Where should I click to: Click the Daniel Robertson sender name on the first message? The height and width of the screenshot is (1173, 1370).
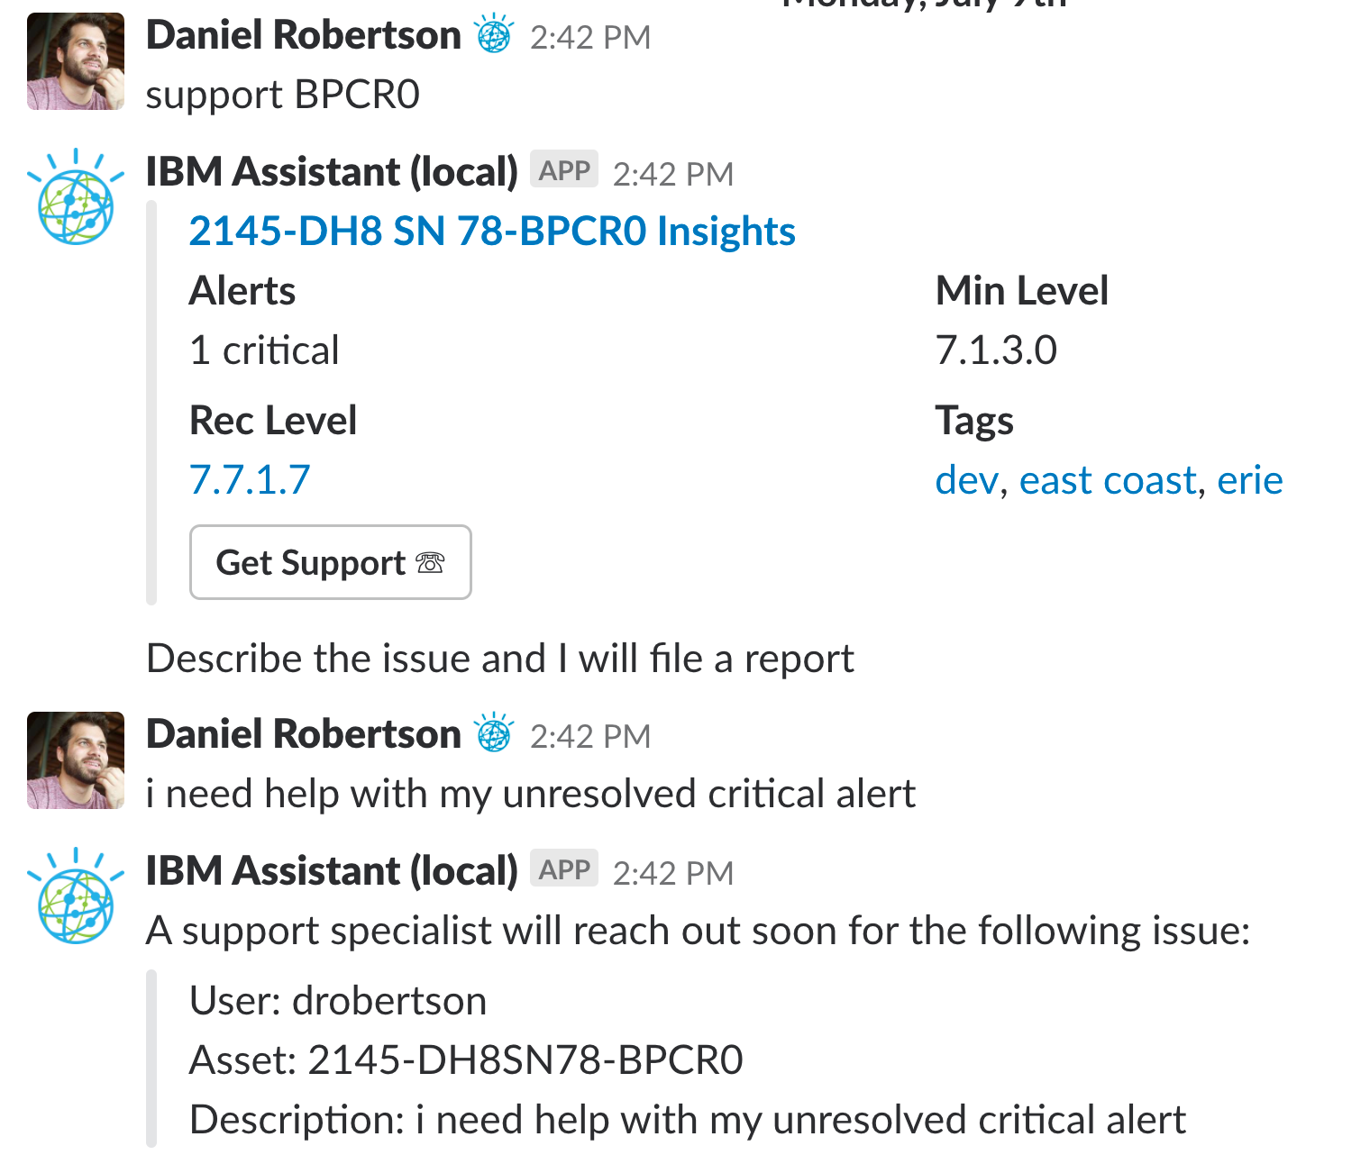(x=303, y=35)
